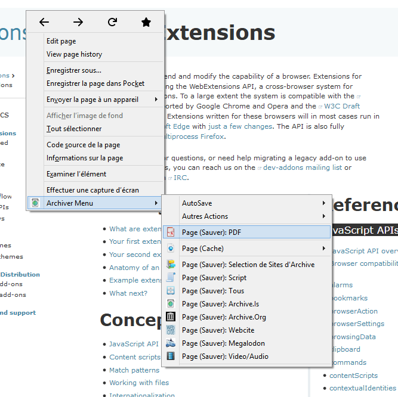Image resolution: width=398 pixels, height=397 pixels.
Task: Click the Archive.Is icon
Action: (x=171, y=303)
